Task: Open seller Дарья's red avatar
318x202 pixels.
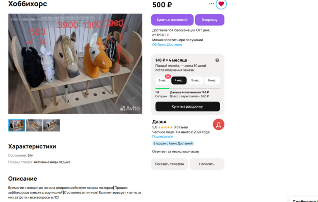Action: click(x=219, y=124)
